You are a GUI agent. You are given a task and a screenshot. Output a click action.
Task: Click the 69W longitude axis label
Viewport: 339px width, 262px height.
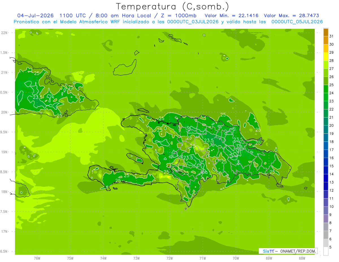click(269, 258)
